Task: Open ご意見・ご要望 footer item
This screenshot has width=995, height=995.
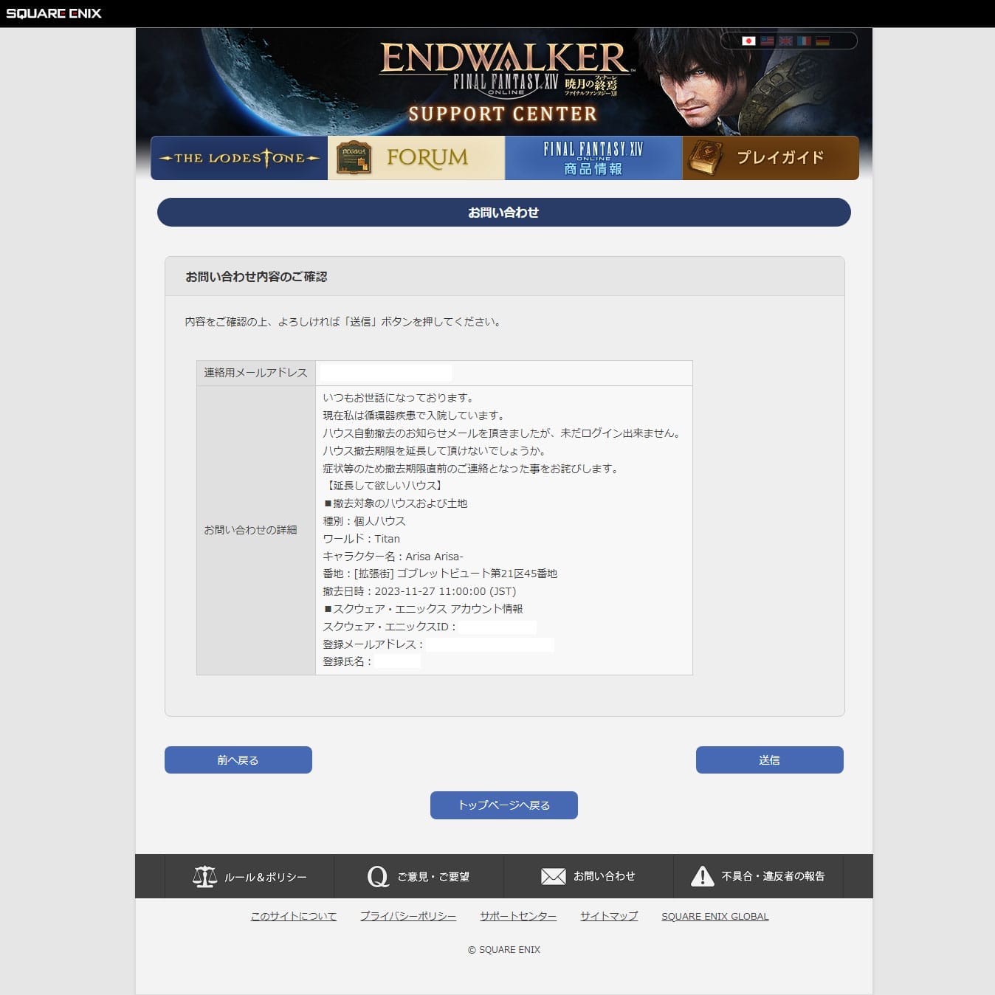Action: (419, 877)
